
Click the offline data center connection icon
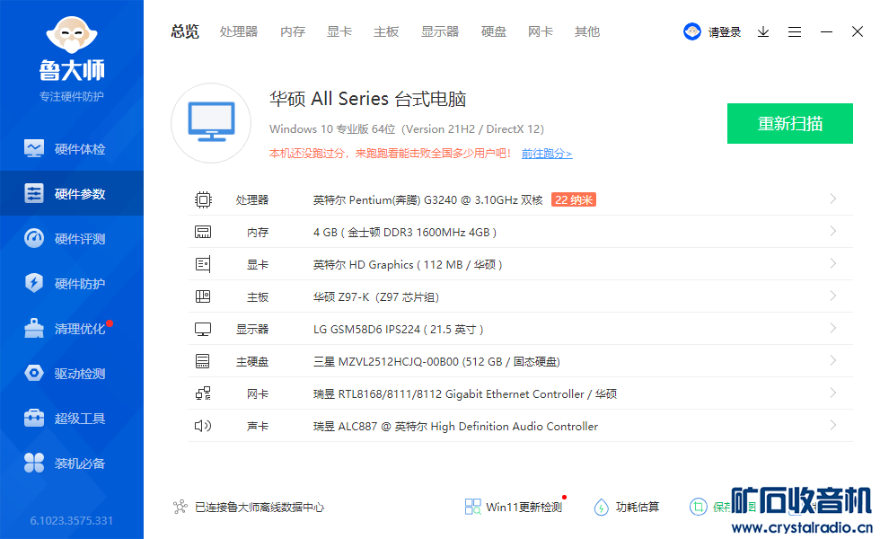point(180,507)
